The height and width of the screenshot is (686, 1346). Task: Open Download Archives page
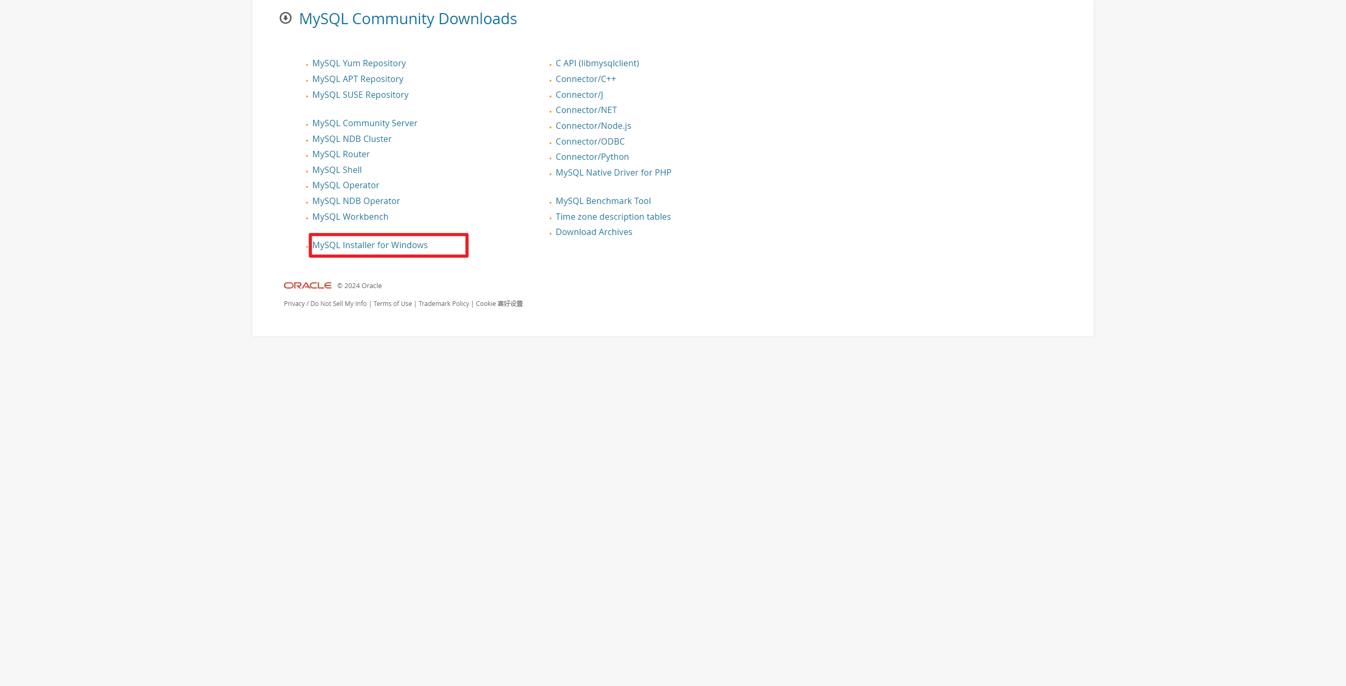[x=594, y=232]
